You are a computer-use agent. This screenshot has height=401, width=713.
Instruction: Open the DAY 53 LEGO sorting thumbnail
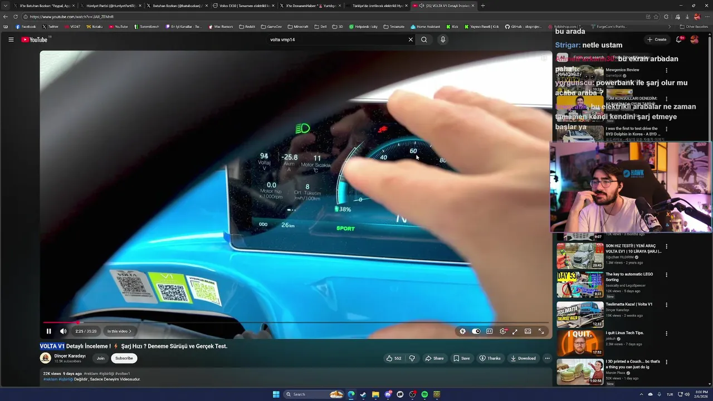pos(580,285)
